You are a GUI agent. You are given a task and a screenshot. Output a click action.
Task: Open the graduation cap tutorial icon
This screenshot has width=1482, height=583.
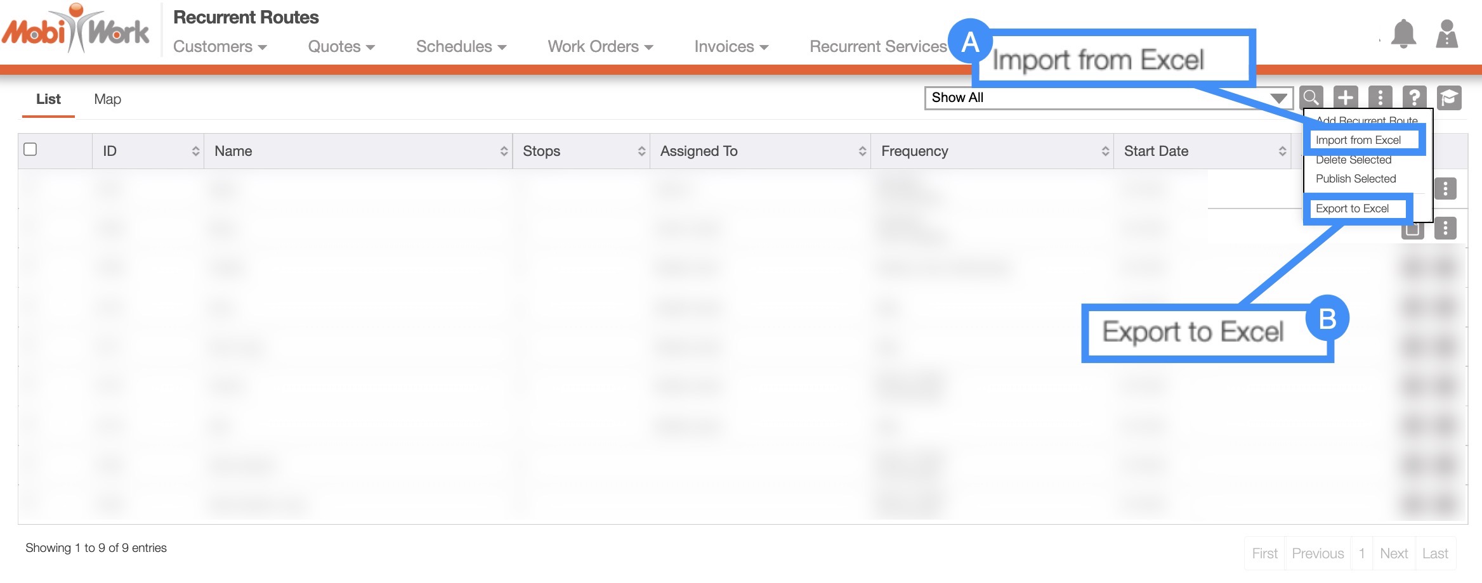(x=1449, y=98)
